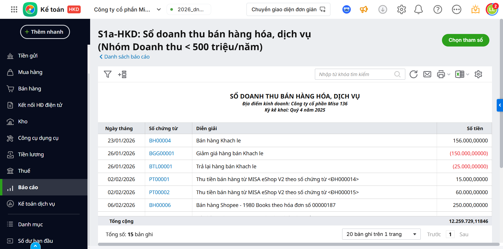Export report using Excel icon

click(x=460, y=74)
